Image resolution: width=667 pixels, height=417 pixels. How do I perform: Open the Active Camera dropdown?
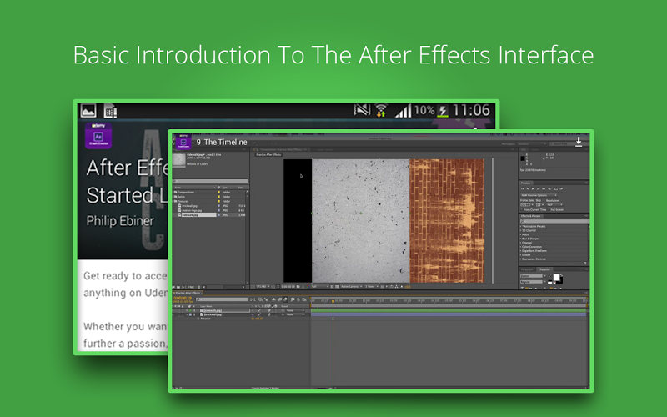click(351, 286)
